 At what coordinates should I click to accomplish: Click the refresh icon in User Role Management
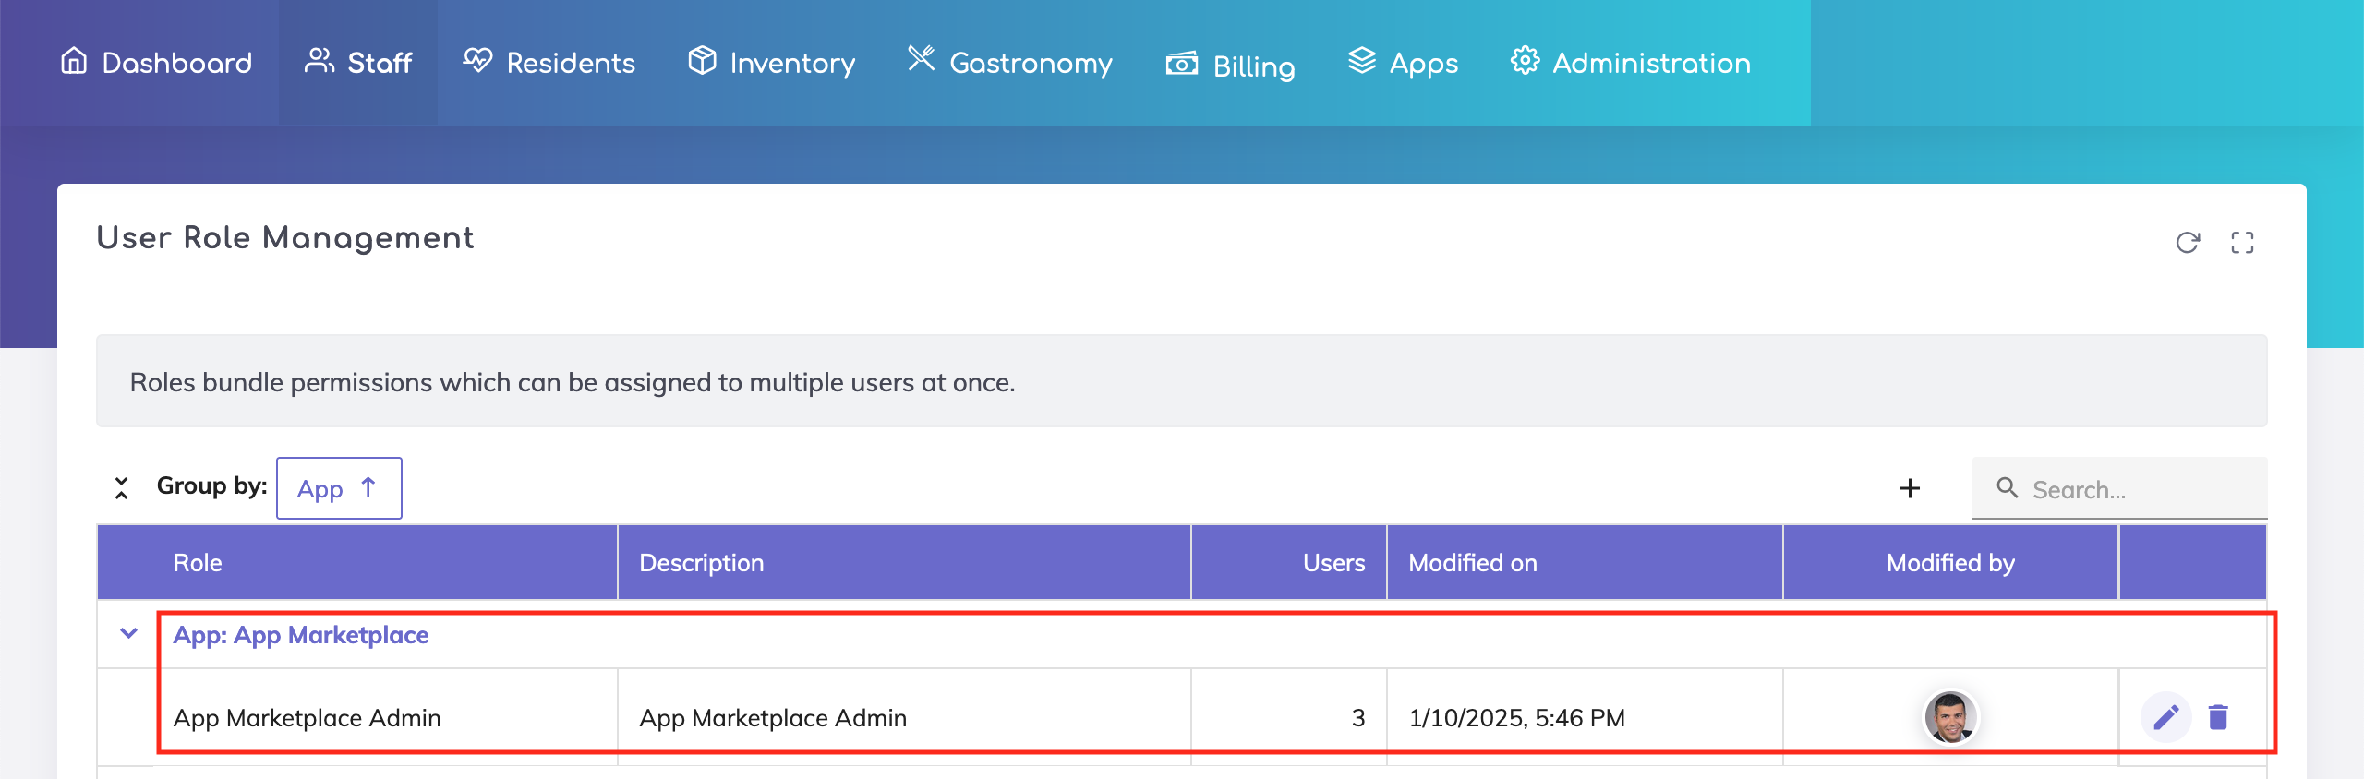coord(2188,243)
